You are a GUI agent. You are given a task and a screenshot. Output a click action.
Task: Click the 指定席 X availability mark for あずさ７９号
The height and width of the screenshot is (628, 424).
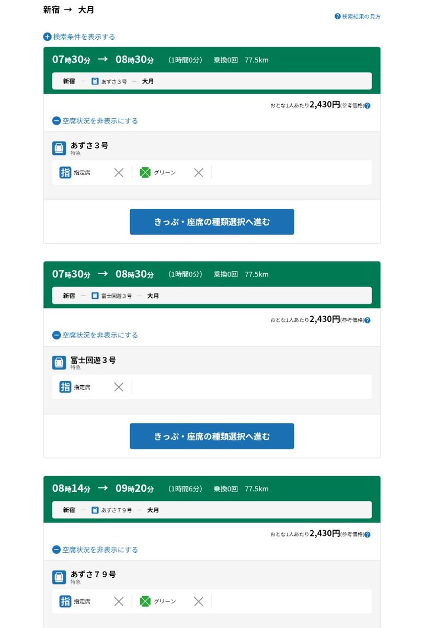pos(119,601)
